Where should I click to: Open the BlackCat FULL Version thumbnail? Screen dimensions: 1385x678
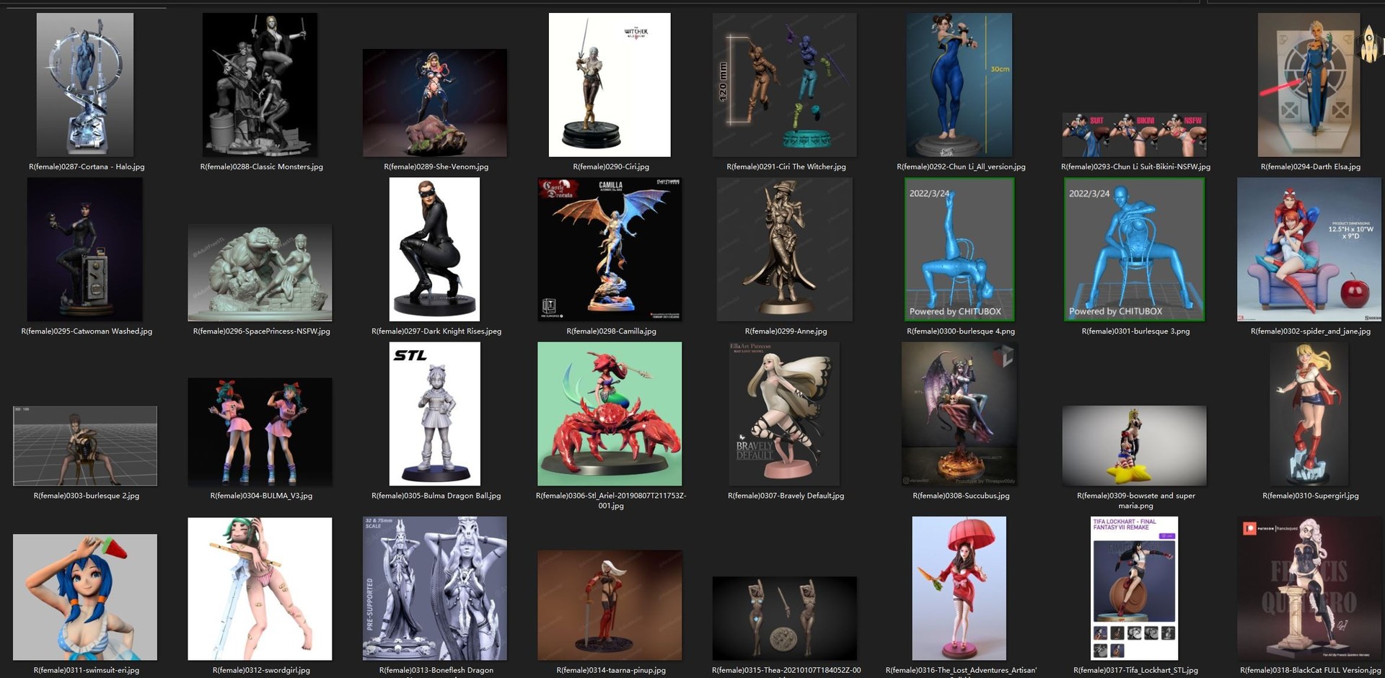pos(1309,589)
